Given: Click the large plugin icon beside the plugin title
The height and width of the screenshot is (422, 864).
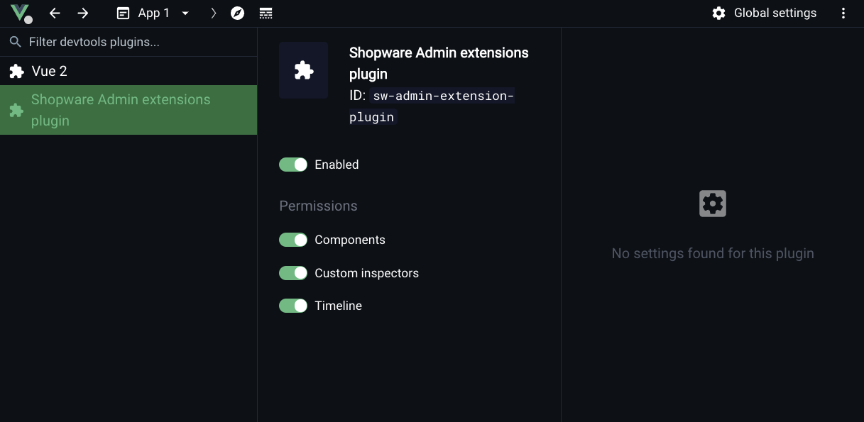Looking at the screenshot, I should (x=303, y=70).
